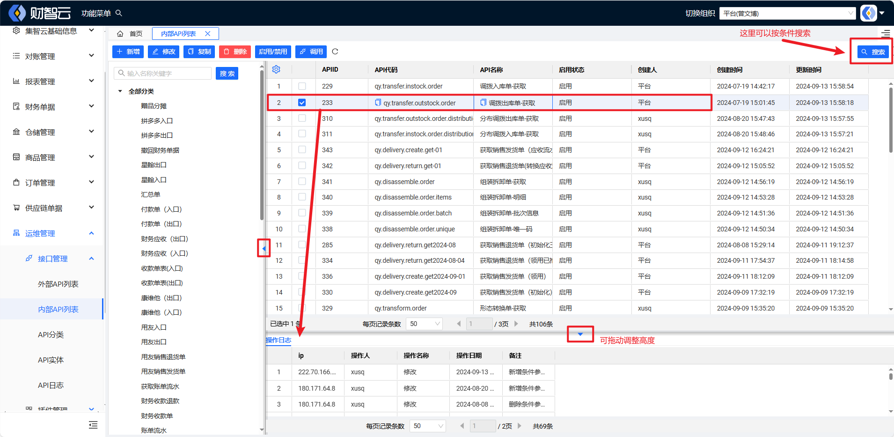The width and height of the screenshot is (894, 437).
Task: Select the checkbox for API 310 row
Action: point(302,119)
